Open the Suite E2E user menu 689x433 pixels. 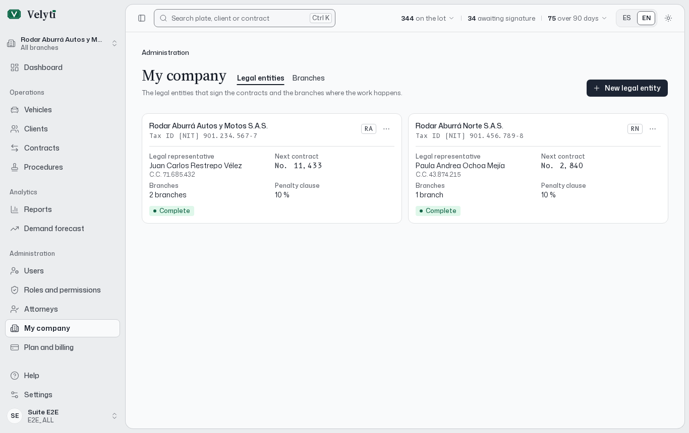pos(63,416)
